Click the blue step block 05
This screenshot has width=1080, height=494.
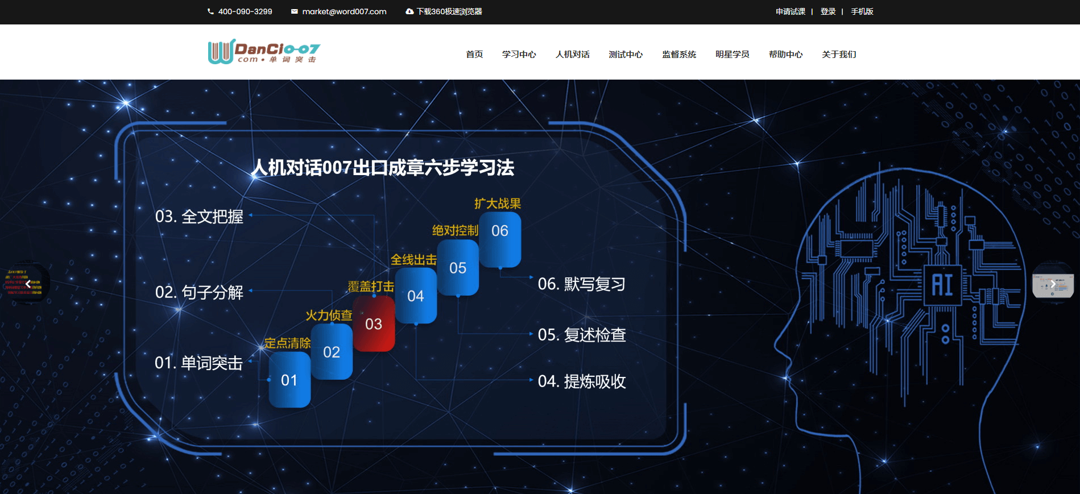click(458, 268)
